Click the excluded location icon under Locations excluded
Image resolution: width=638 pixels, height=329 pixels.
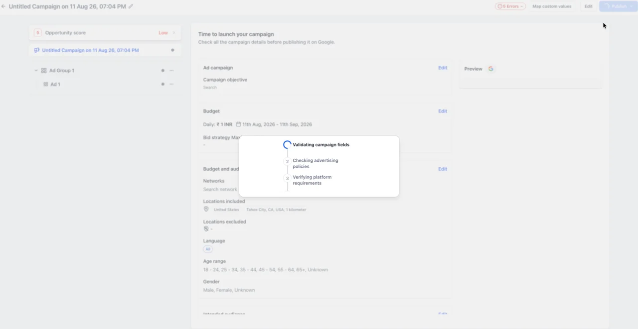[206, 229]
